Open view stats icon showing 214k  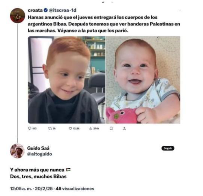coord(91,128)
